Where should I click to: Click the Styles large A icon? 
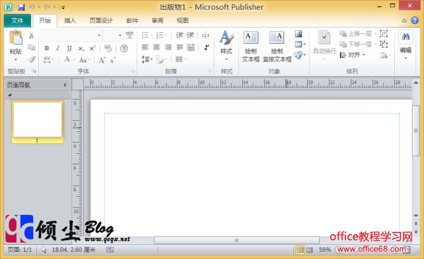[227, 38]
